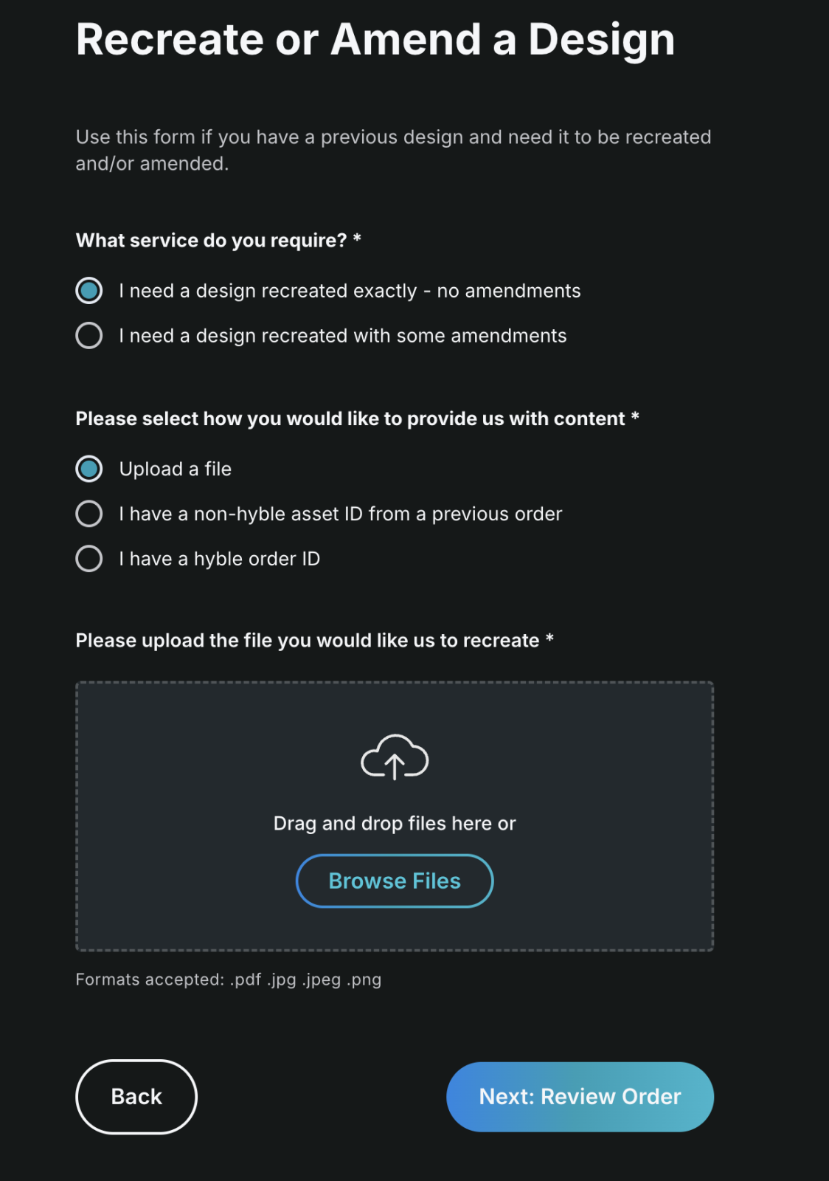Viewport: 829px width, 1181px height.
Task: Click the 'I have a hyble order ID' label text
Action: click(x=220, y=559)
